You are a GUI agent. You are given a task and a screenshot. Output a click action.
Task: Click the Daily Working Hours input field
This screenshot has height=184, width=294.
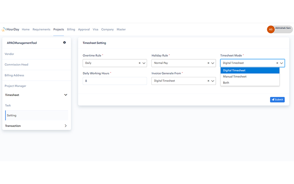tap(115, 81)
